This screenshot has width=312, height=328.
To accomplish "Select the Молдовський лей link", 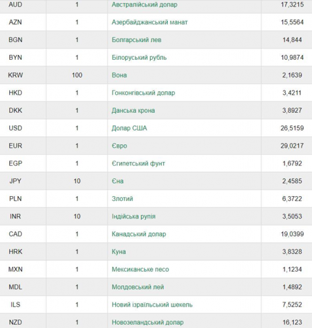I will coord(138,287).
